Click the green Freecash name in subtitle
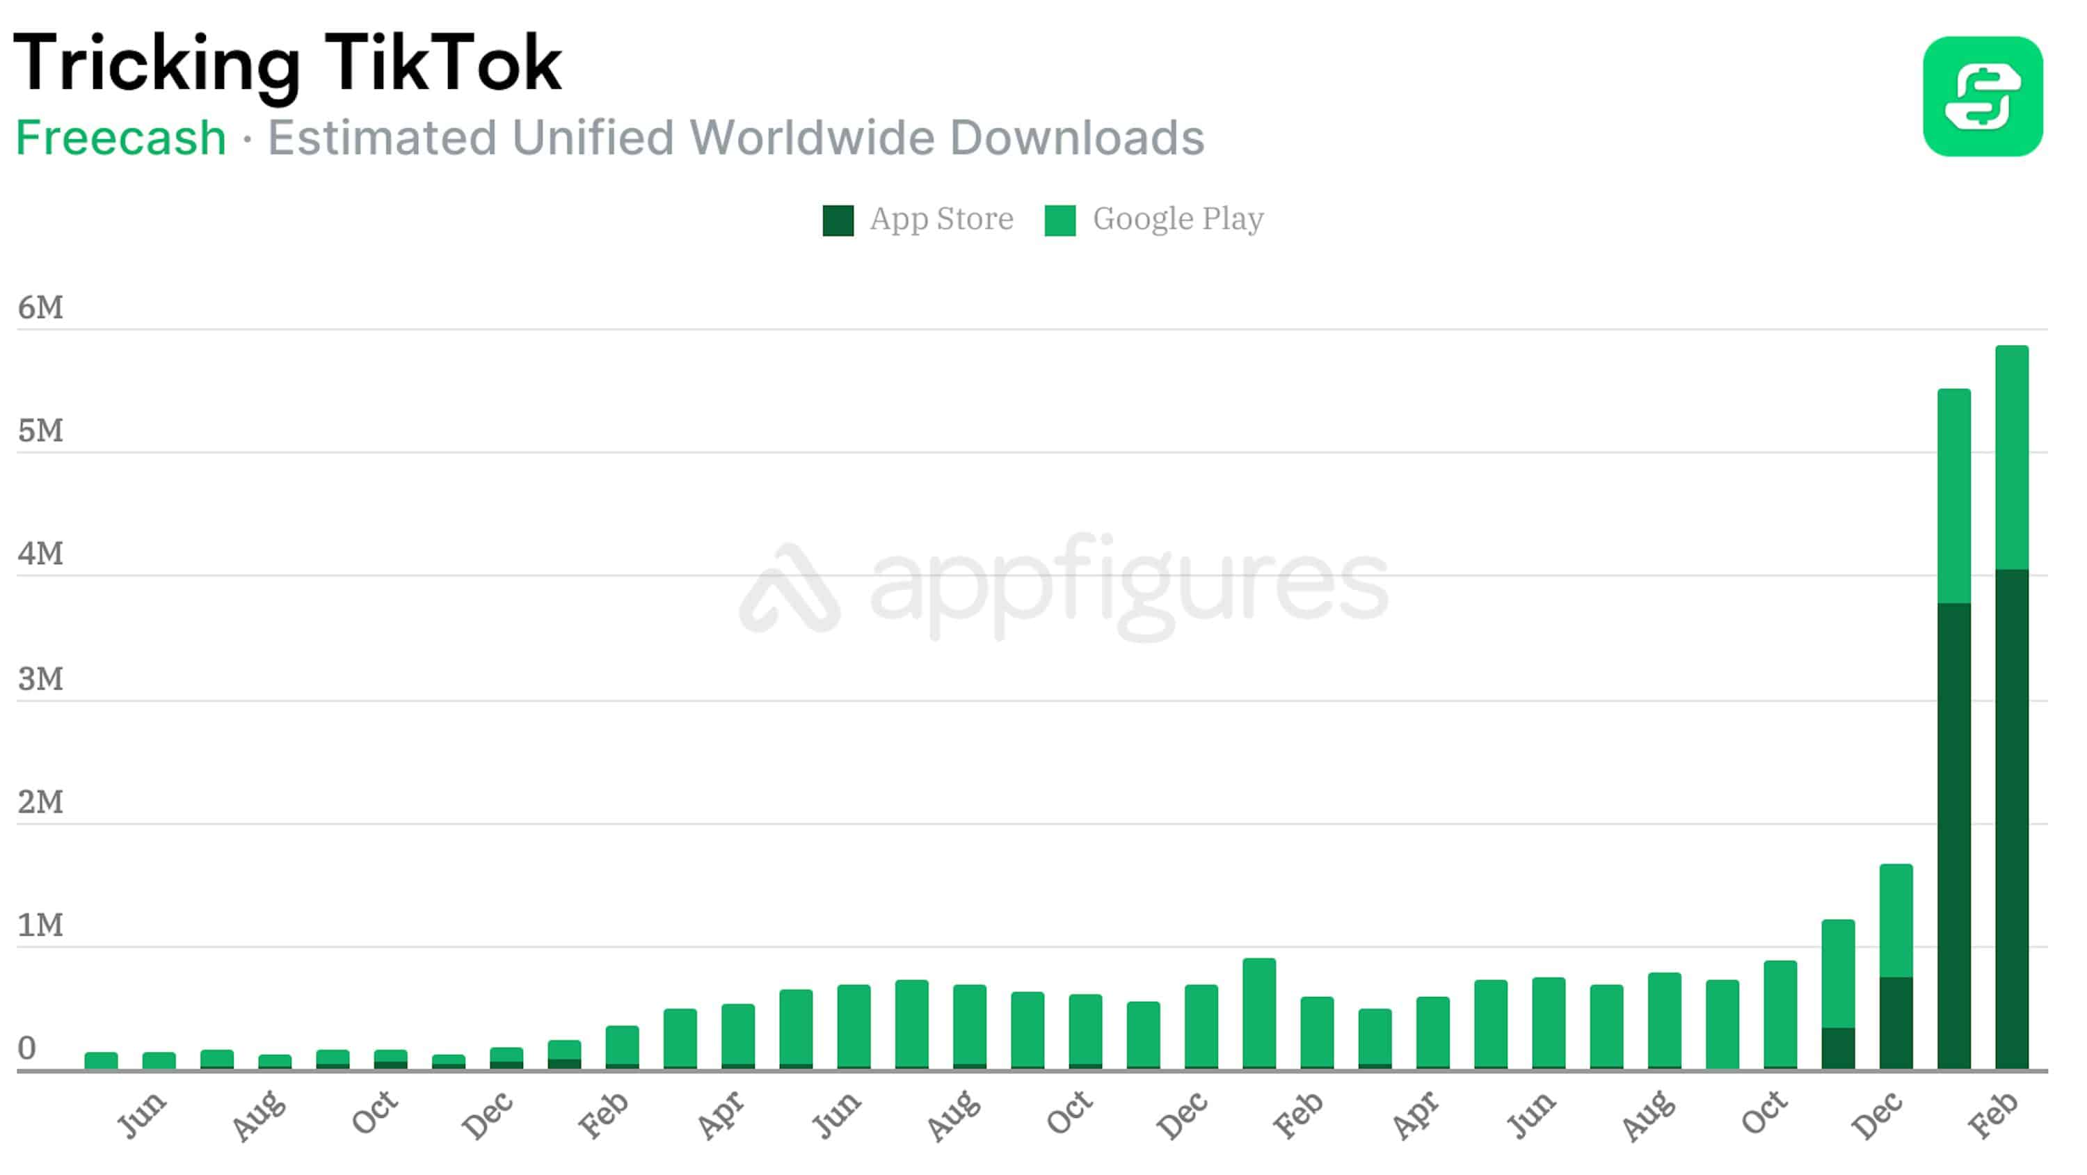 [x=121, y=137]
